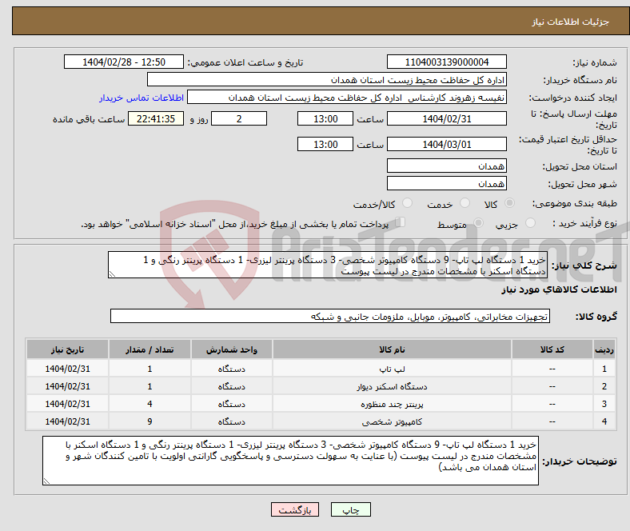630x531 pixels.
Task: Click the دستگاه اسکنر دیوار item cell
Action: 392,386
